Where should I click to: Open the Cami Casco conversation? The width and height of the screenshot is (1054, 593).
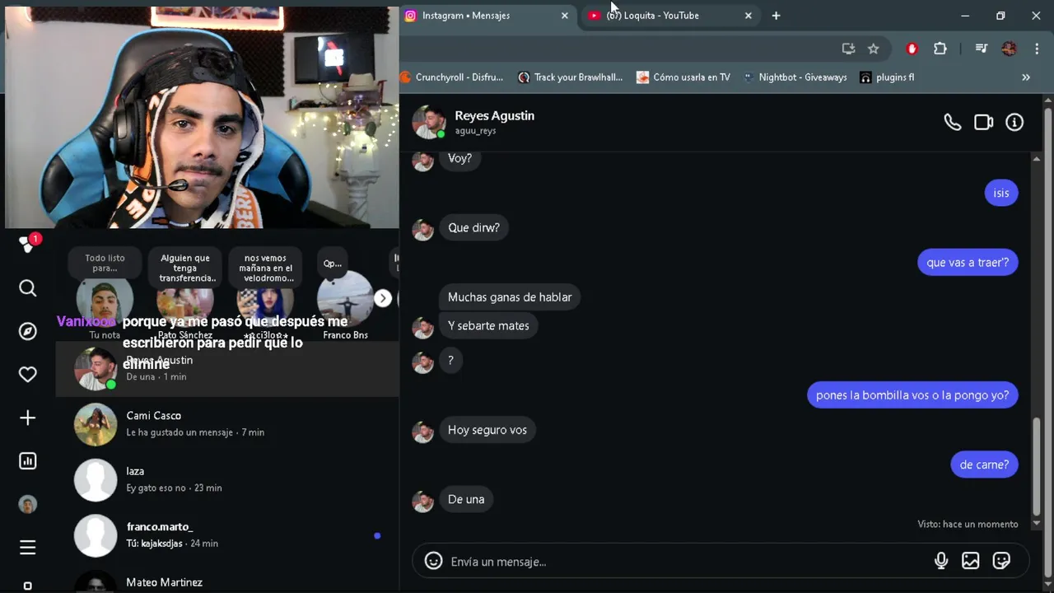click(x=227, y=424)
